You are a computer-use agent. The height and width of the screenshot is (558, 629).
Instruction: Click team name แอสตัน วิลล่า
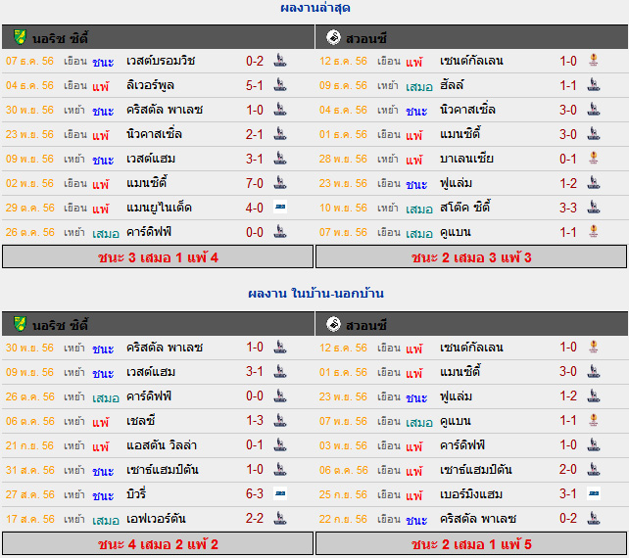tap(162, 445)
